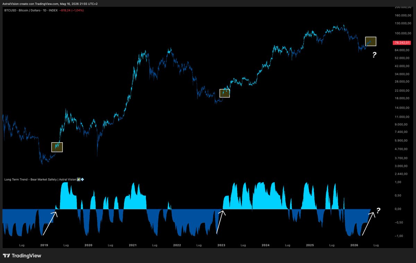Click the red 78.242,01 current price tag

click(x=402, y=43)
